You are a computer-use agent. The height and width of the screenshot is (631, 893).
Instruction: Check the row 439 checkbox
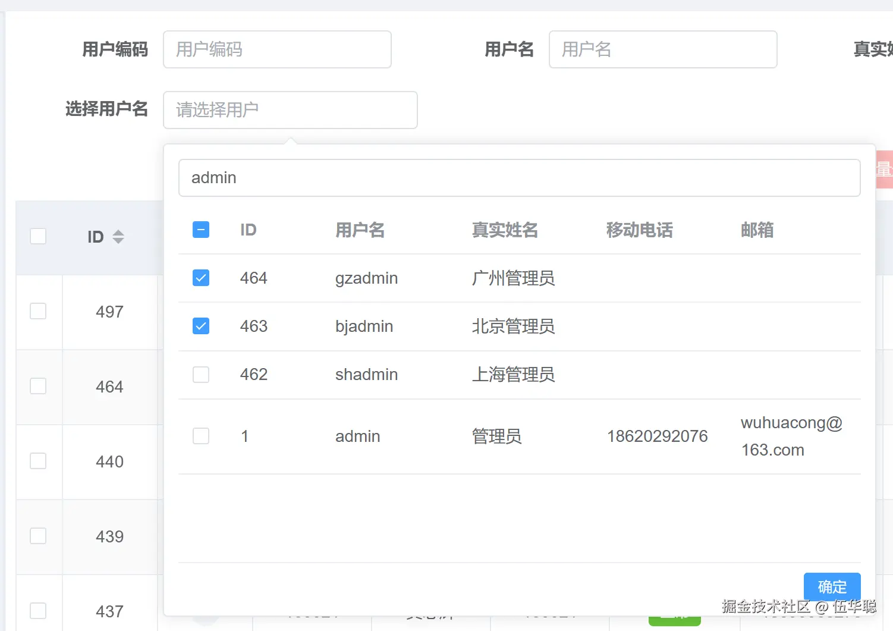click(x=38, y=536)
